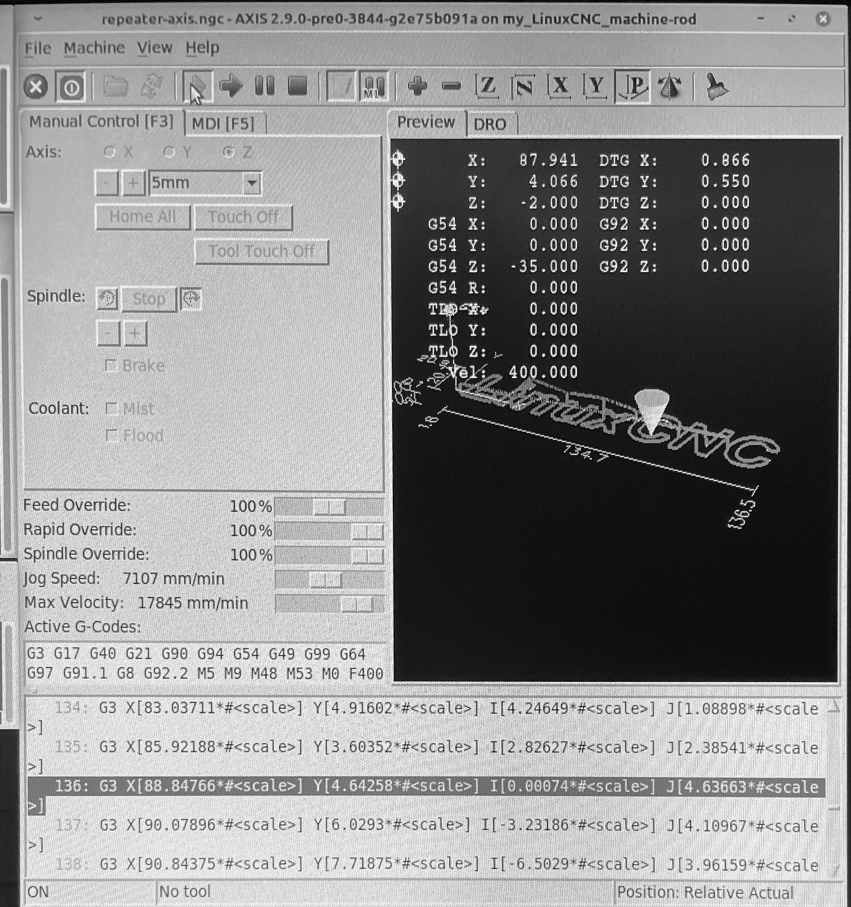Toggle rotate/pan mode cone icon
The height and width of the screenshot is (907, 851).
pos(669,86)
